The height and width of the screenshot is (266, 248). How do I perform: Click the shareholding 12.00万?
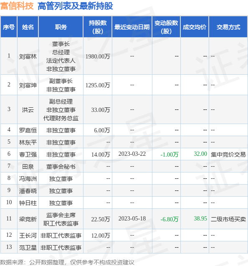101,236
